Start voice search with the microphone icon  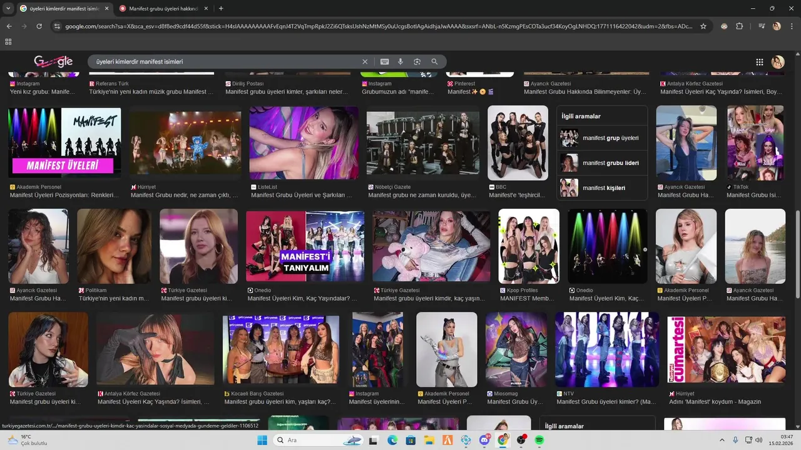click(x=400, y=62)
